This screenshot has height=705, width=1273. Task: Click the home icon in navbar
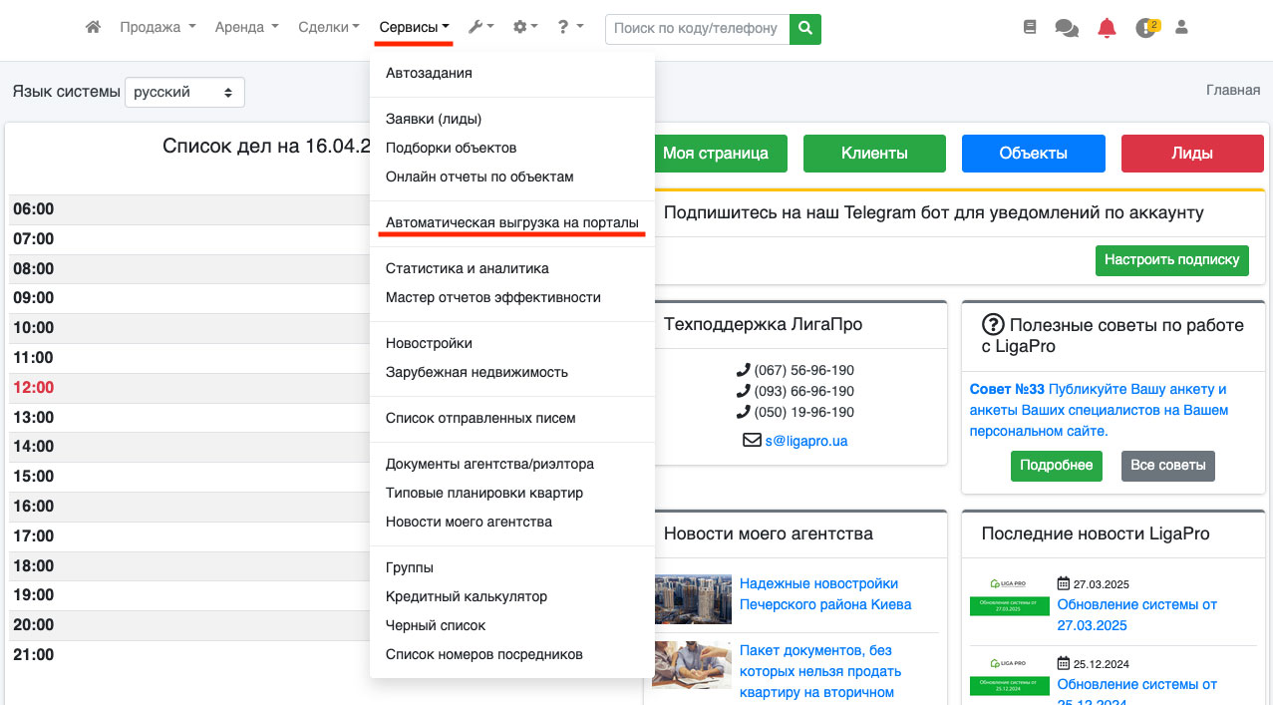point(93,28)
